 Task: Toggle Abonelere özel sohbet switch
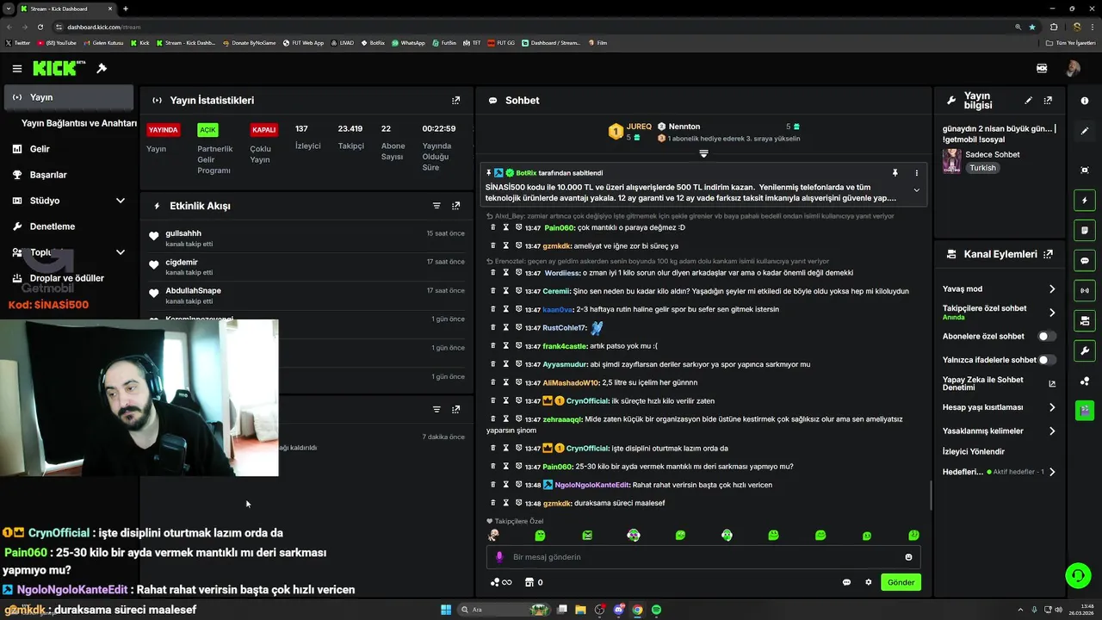pos(1047,336)
